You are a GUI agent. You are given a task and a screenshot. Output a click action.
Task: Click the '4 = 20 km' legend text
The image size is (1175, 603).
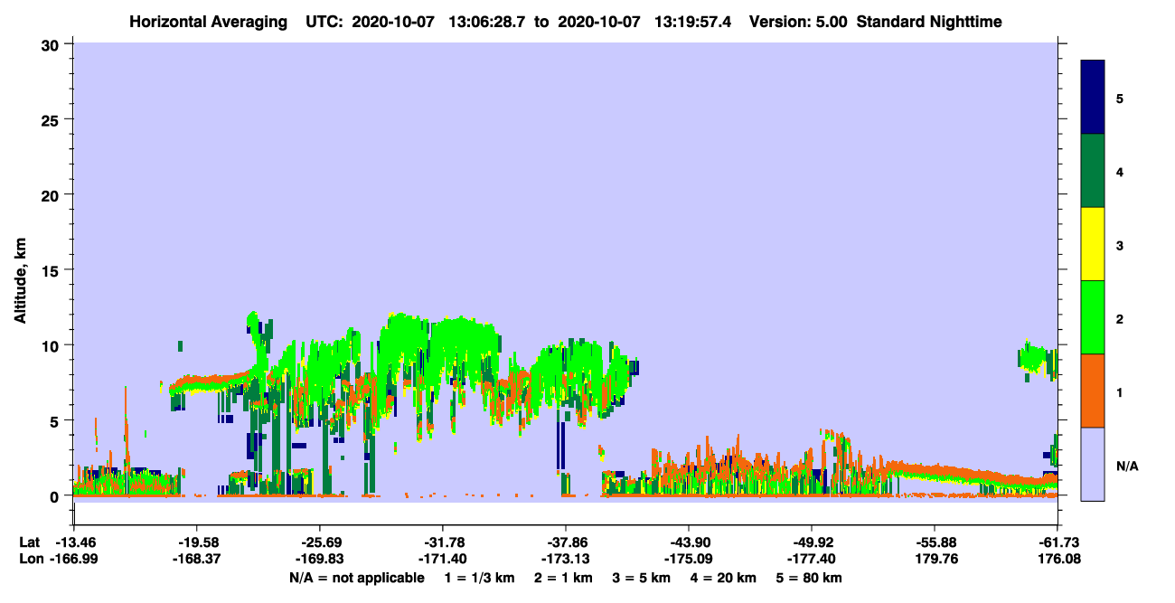click(x=724, y=578)
